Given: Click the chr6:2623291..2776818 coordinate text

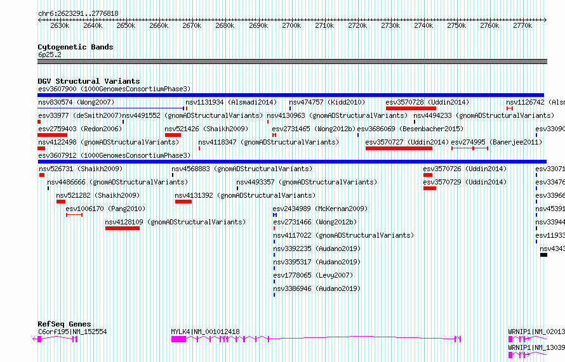Looking at the screenshot, I should (78, 13).
